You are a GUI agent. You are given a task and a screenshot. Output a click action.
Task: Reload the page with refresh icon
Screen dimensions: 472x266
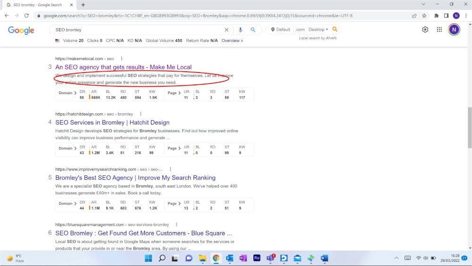26,16
